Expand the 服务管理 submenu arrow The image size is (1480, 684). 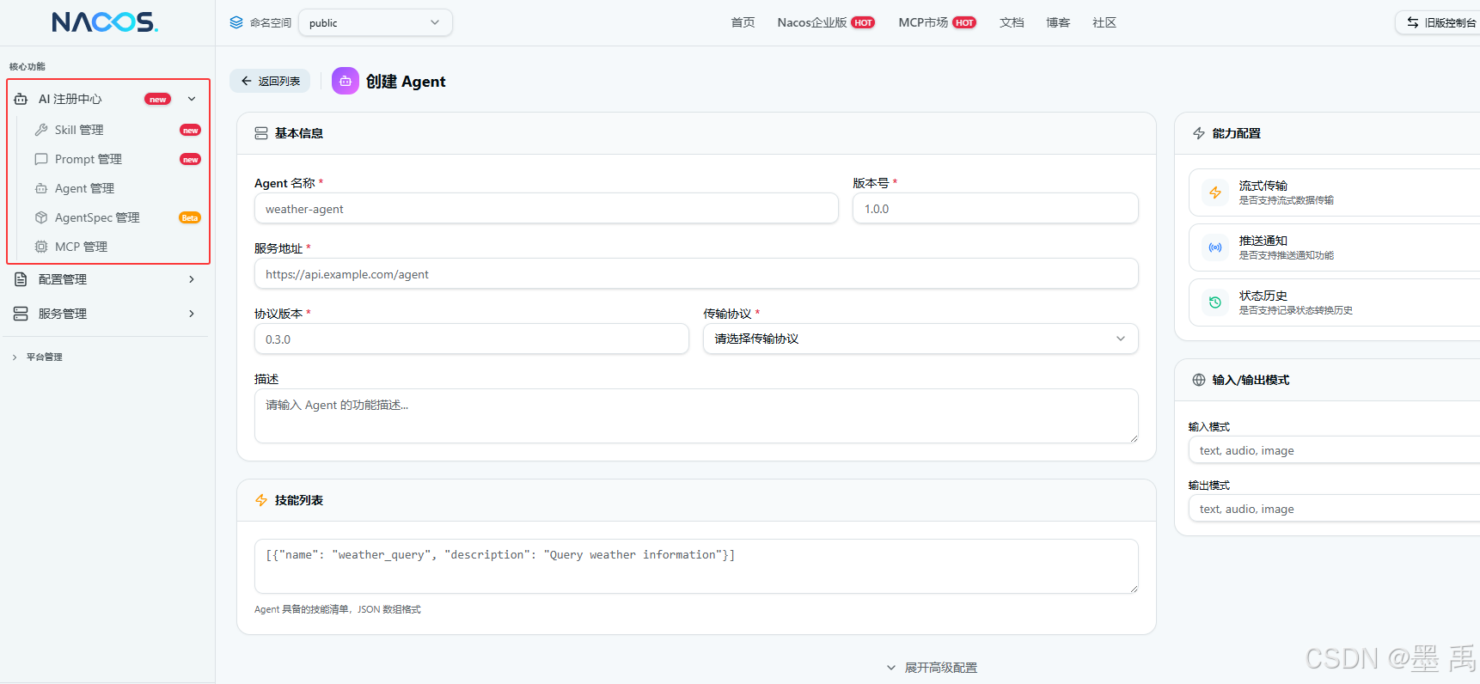tap(192, 314)
